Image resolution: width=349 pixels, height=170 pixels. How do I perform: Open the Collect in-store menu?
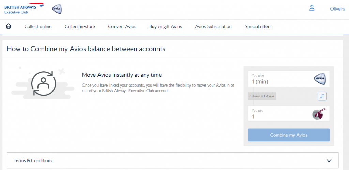(x=80, y=27)
